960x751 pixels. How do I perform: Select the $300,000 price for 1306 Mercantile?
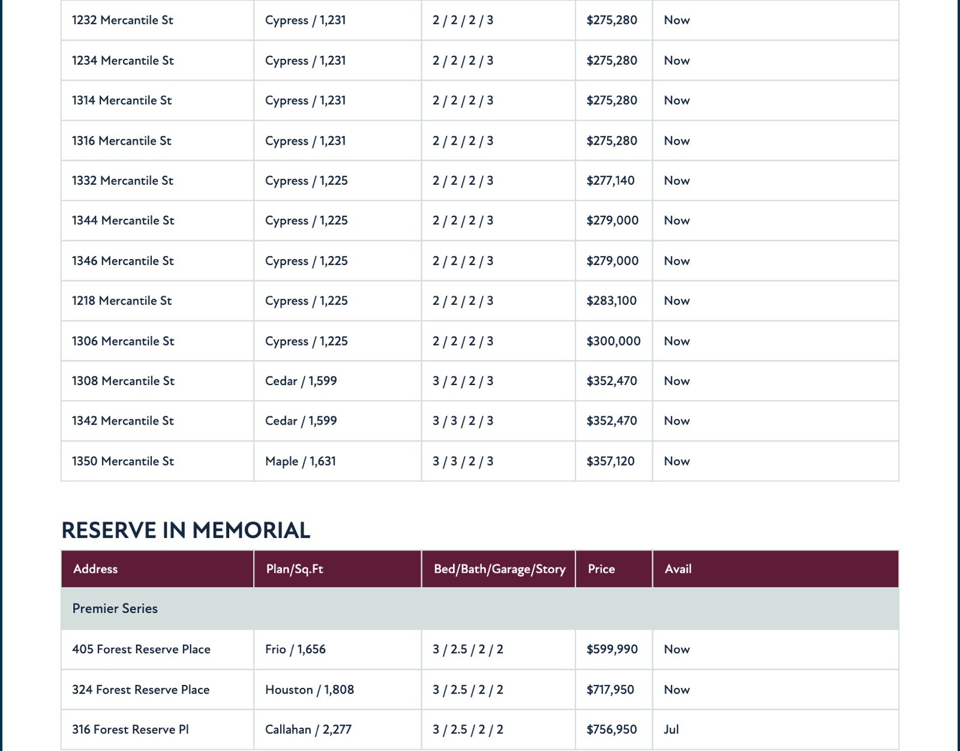[x=613, y=341]
